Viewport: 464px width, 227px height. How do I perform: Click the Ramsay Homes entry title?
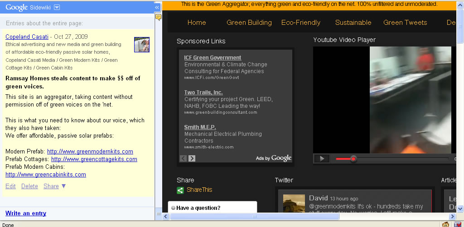coord(73,83)
